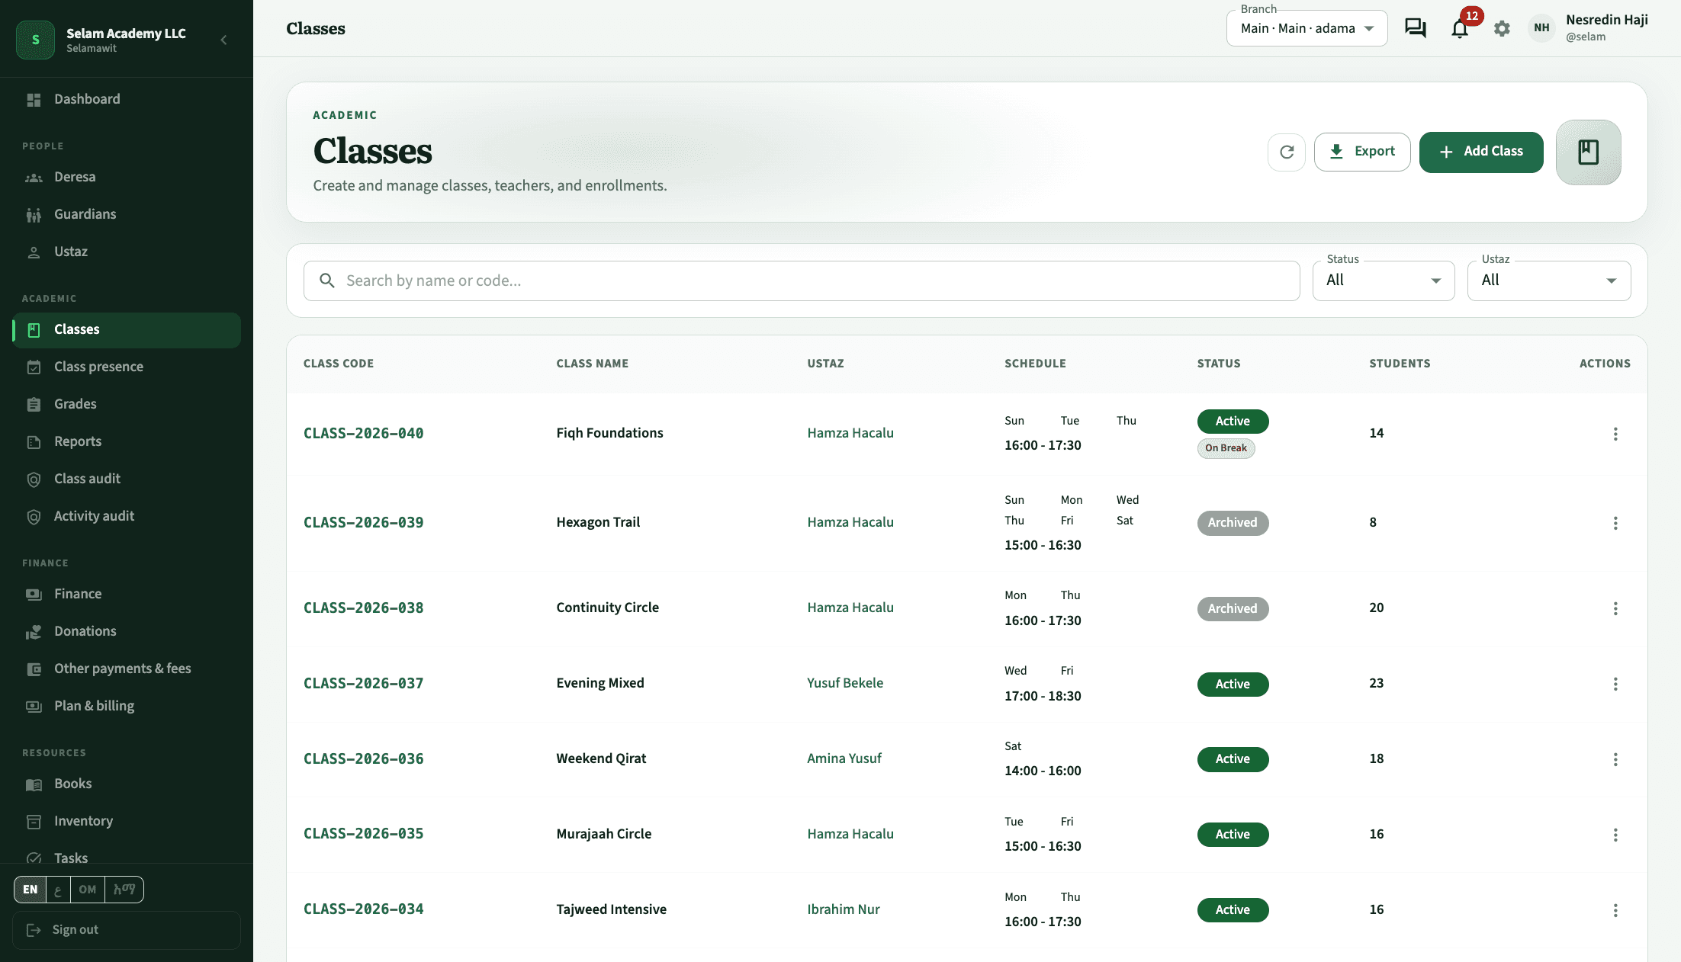Viewport: 1681px width, 962px height.
Task: Click the STUDENTS column header
Action: point(1400,364)
